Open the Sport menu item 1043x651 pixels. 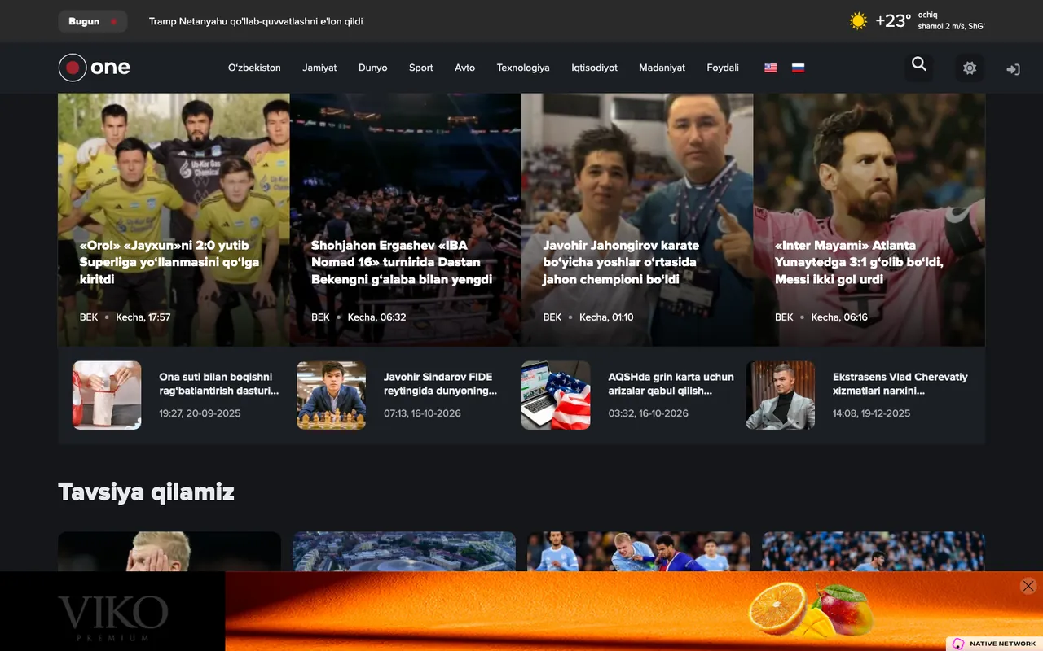point(421,68)
